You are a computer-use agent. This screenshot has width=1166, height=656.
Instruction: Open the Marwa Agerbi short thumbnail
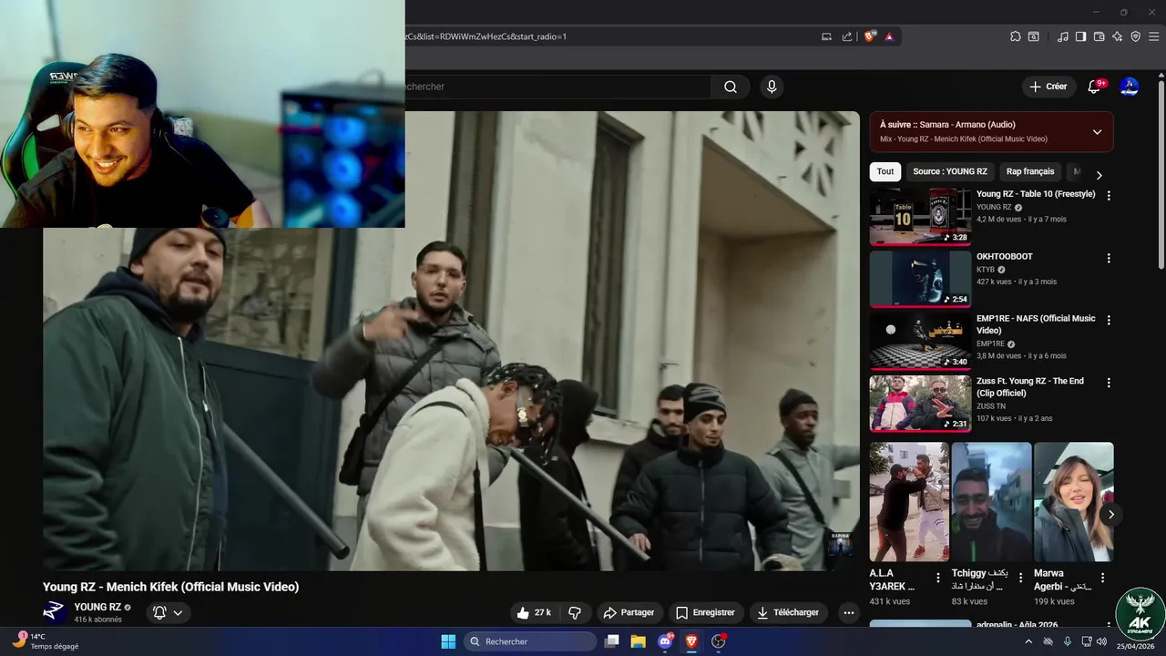tap(1073, 502)
